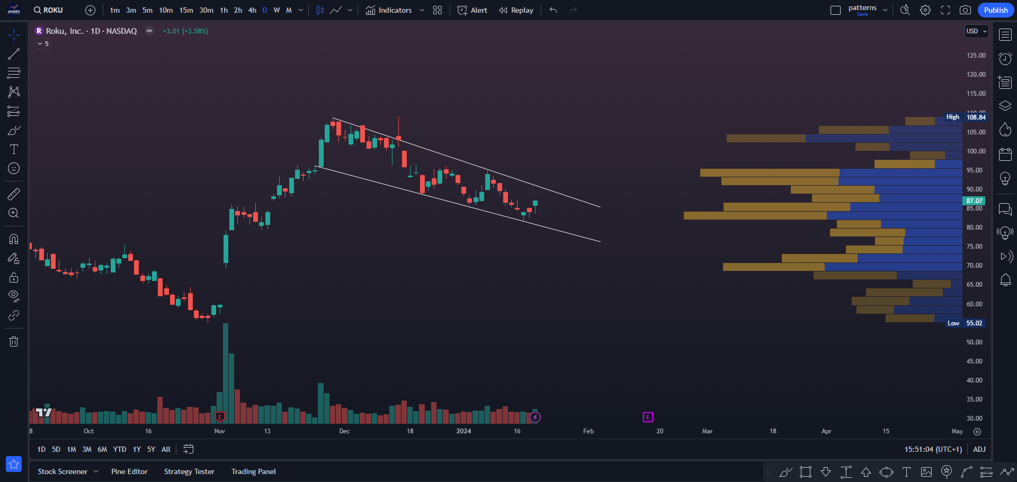Screen dimensions: 1017x482
Task: Open the drawings link sync tool
Action: pyautogui.click(x=14, y=315)
